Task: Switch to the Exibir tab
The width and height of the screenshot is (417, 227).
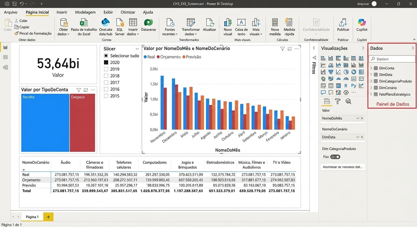Action: [108, 12]
